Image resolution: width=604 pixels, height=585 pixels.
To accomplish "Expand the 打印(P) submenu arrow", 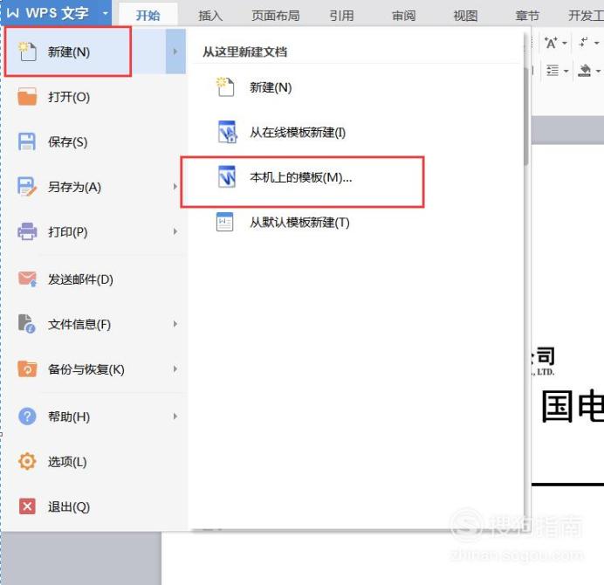I will pos(175,231).
